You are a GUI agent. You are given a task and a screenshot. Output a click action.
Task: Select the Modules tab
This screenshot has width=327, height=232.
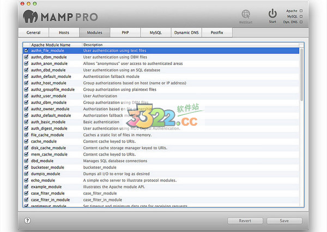click(94, 33)
